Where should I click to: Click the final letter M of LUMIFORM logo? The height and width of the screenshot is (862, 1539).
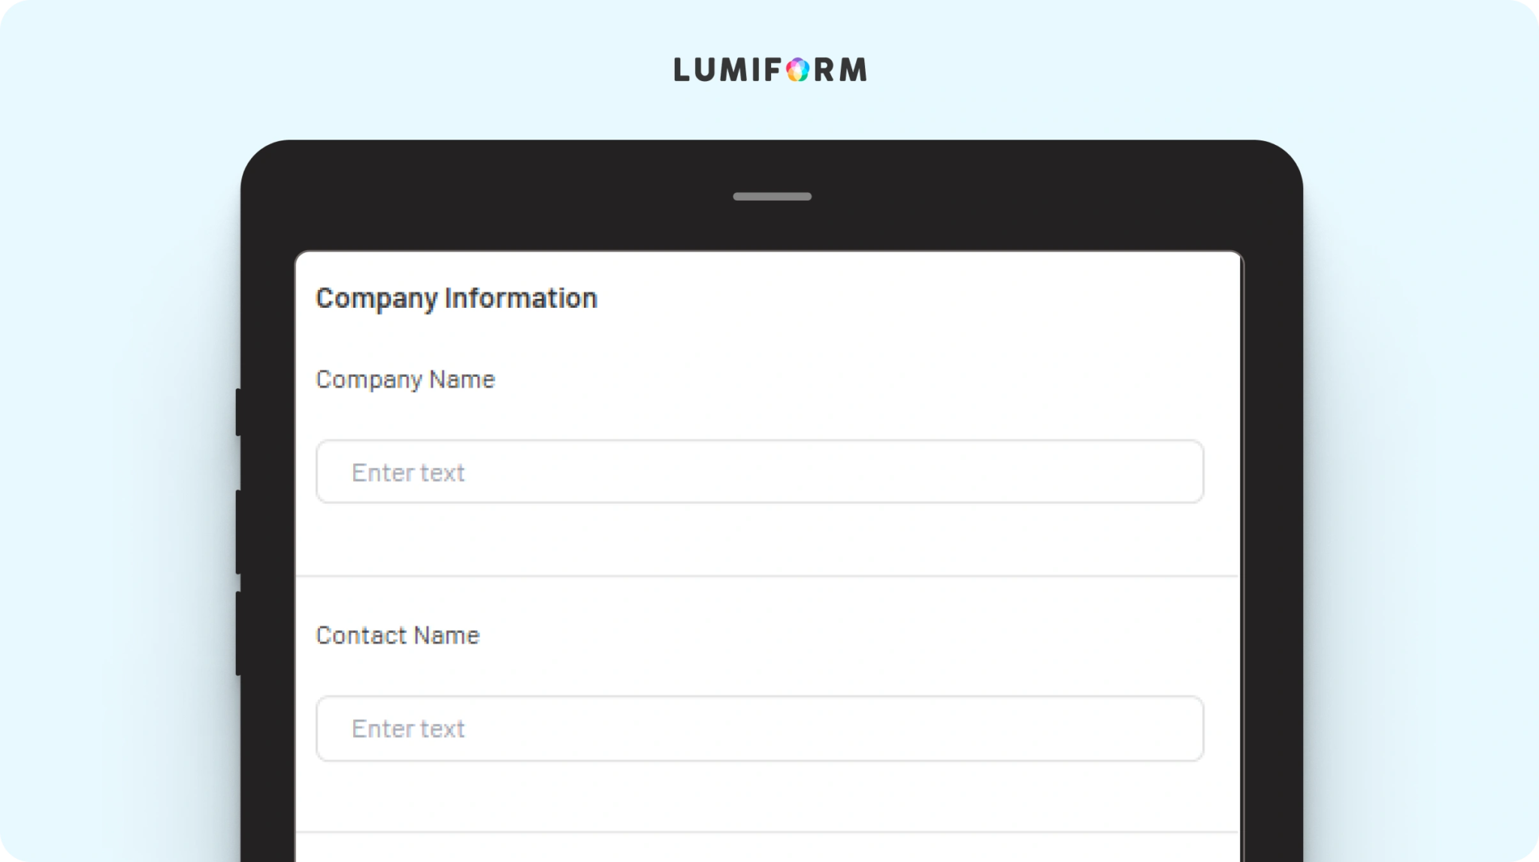[853, 70]
